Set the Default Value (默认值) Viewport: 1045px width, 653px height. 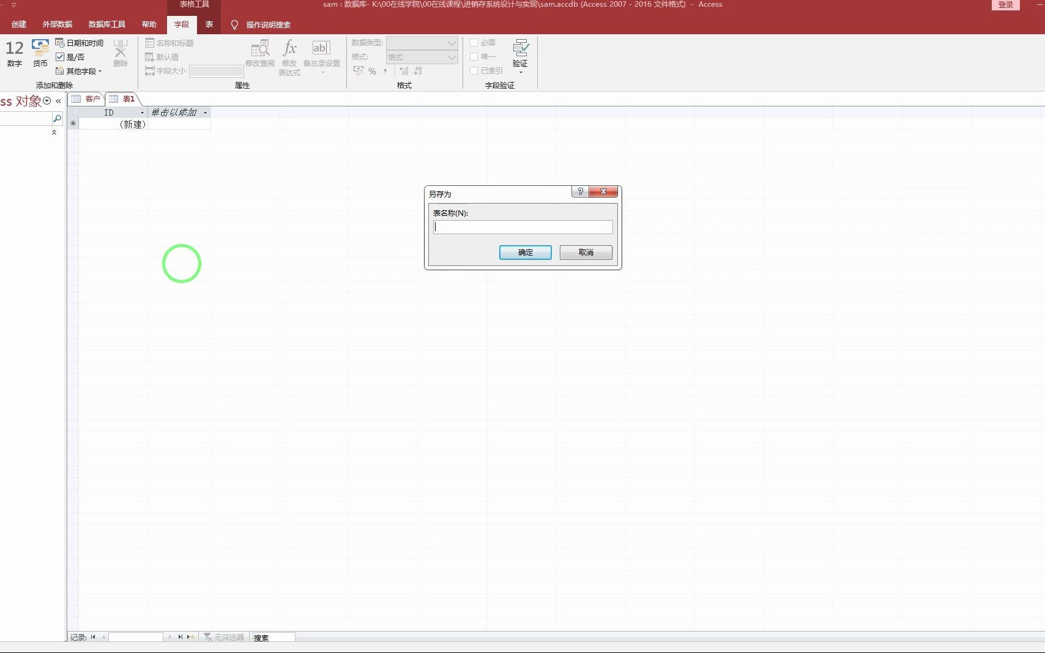click(x=162, y=57)
